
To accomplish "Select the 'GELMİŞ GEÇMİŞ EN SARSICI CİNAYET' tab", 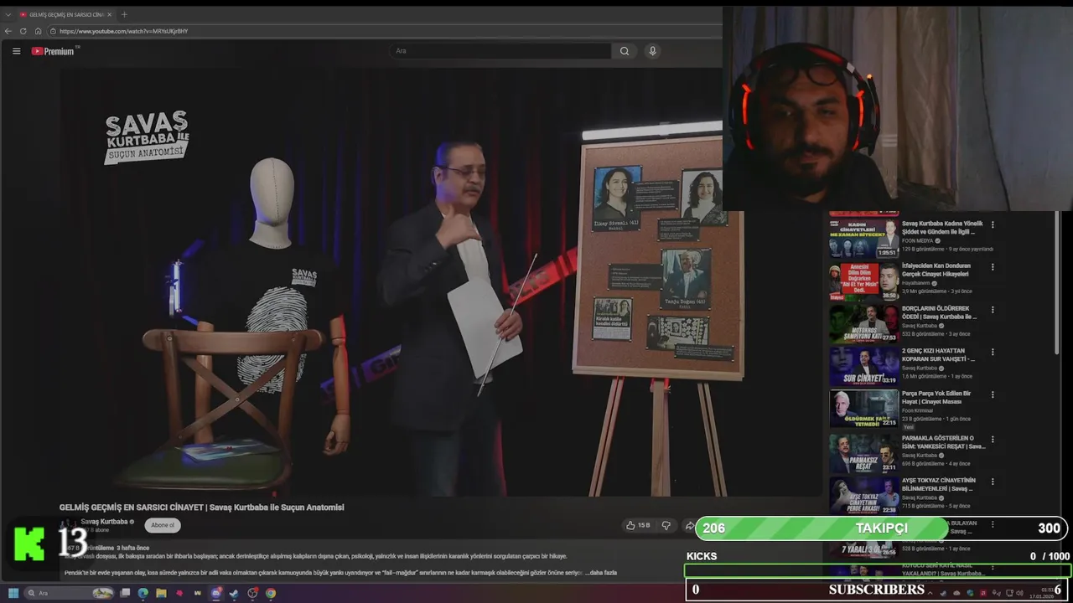I will (x=65, y=14).
